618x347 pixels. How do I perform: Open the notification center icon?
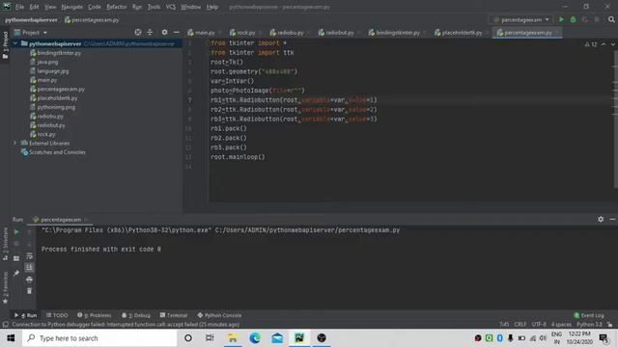(x=604, y=338)
